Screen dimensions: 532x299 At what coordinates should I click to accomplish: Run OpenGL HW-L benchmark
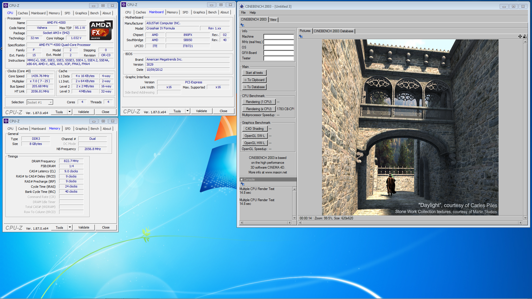tap(255, 143)
